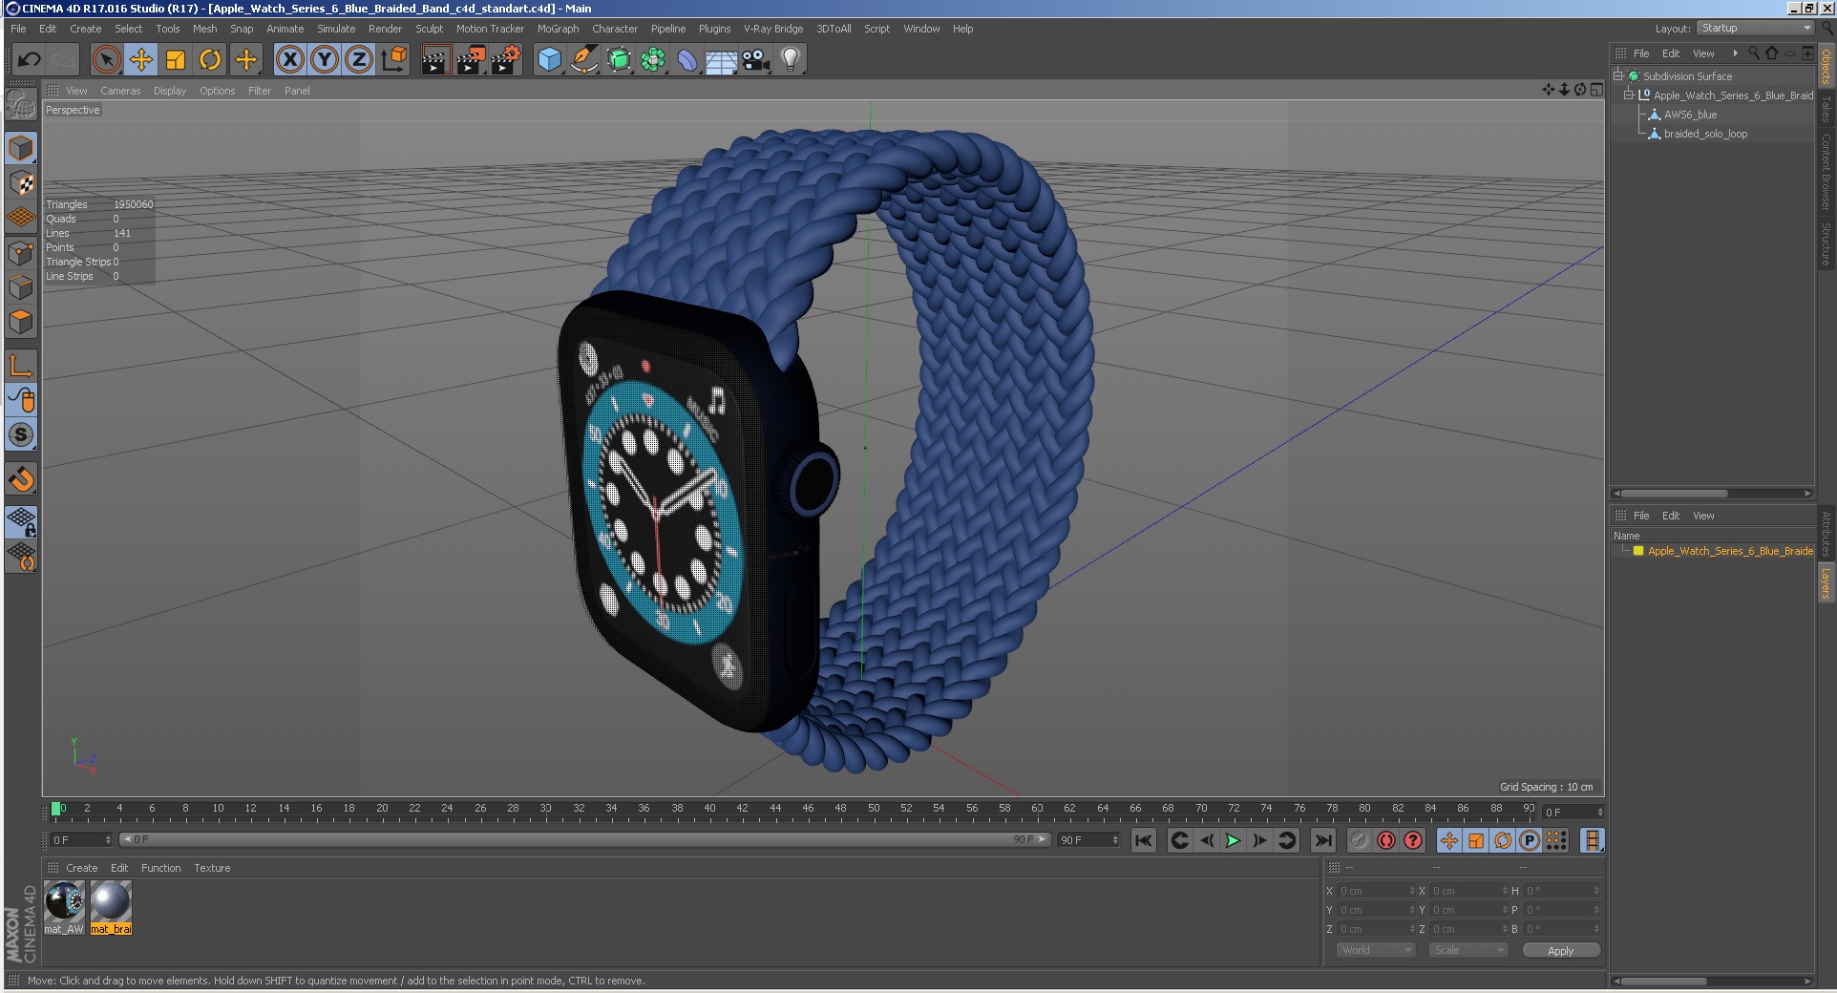Viewport: 1837px width, 993px height.
Task: Open the Deformer objects icon
Action: tap(687, 60)
